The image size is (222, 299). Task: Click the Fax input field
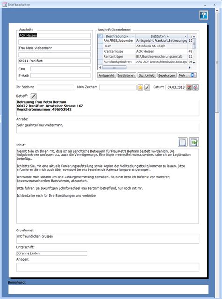[x=60, y=69]
